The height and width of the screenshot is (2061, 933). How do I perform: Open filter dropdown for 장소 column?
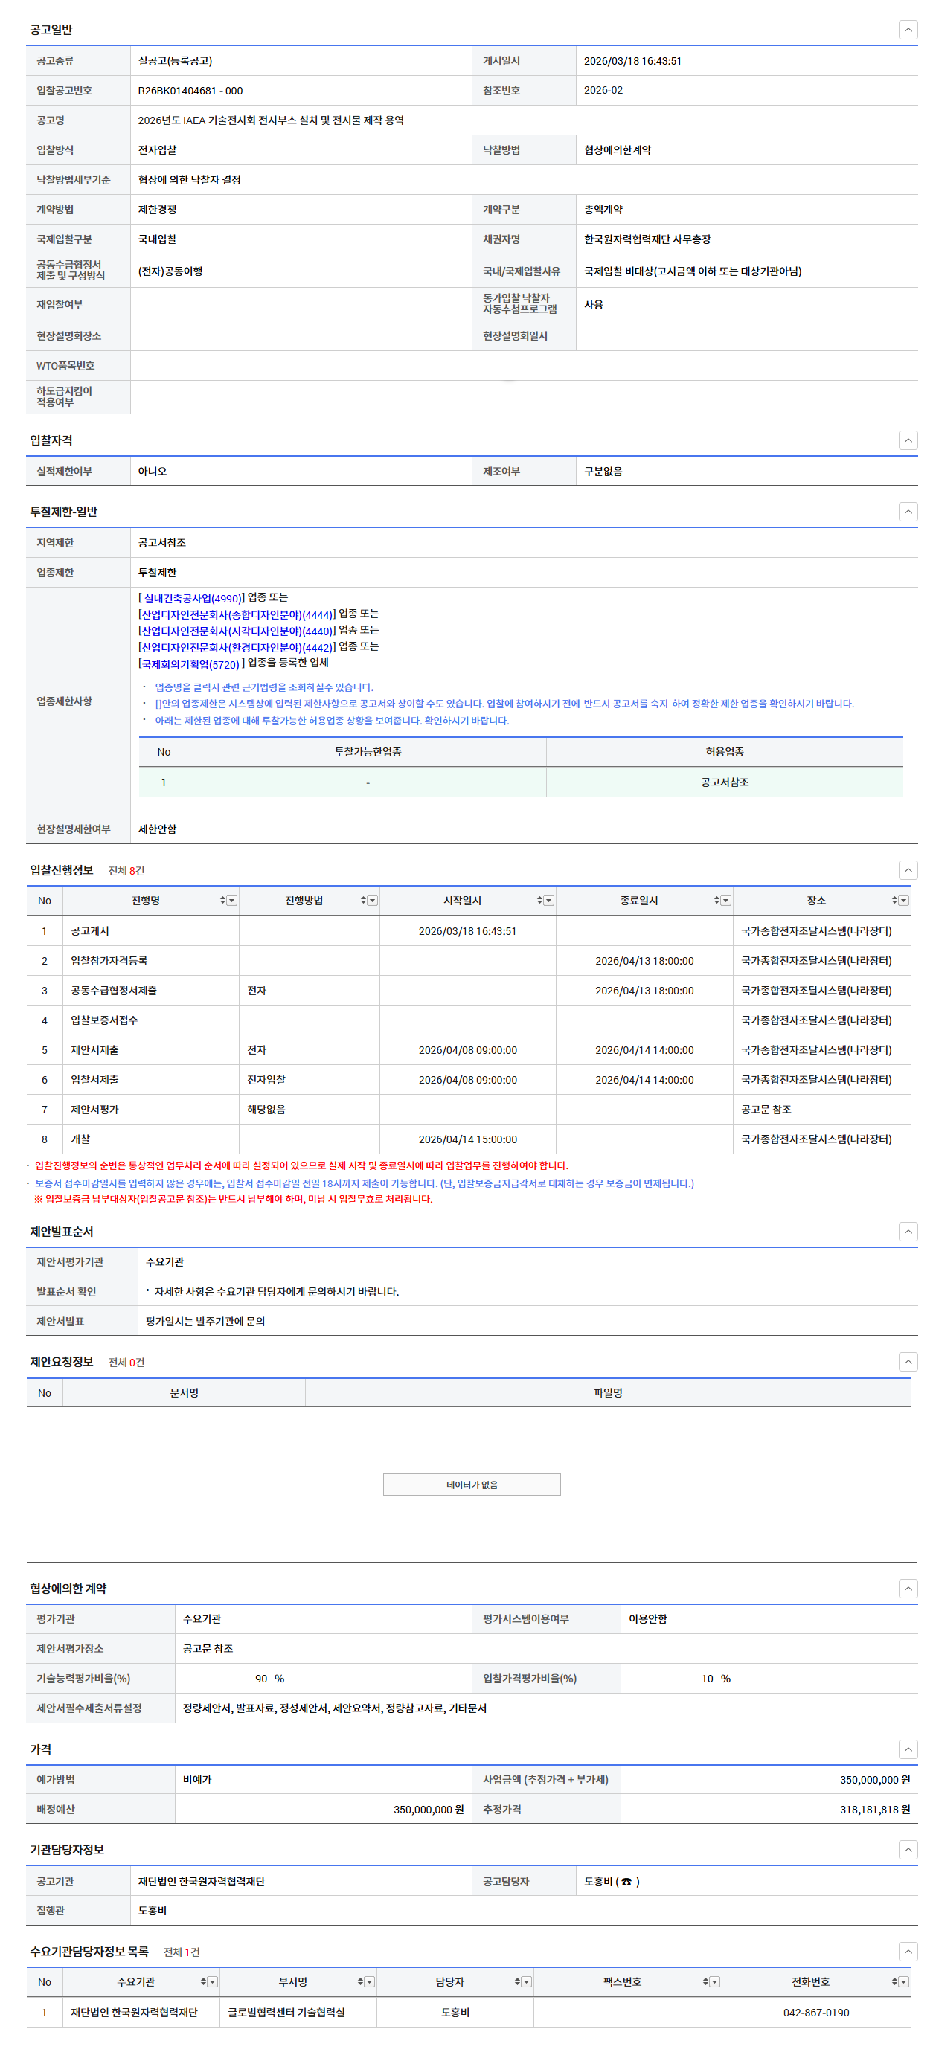(903, 900)
